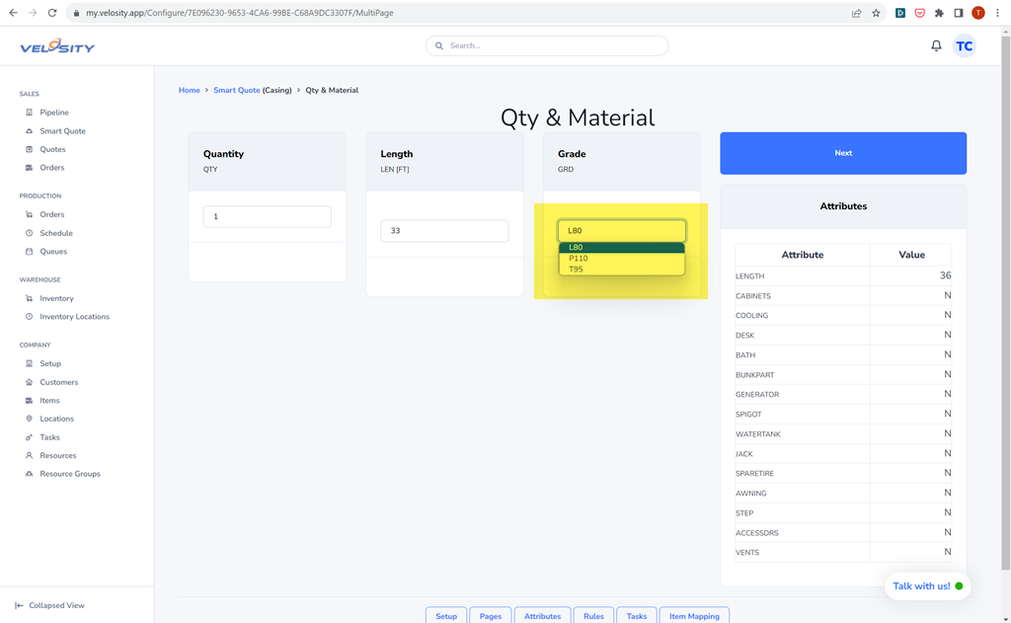Reload the page in the browser
The image size is (1011, 623).
tap(52, 13)
